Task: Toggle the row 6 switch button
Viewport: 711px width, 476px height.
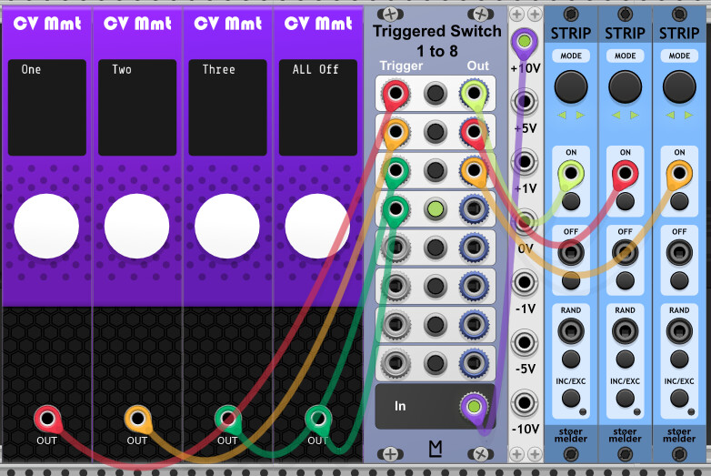Action: click(436, 287)
